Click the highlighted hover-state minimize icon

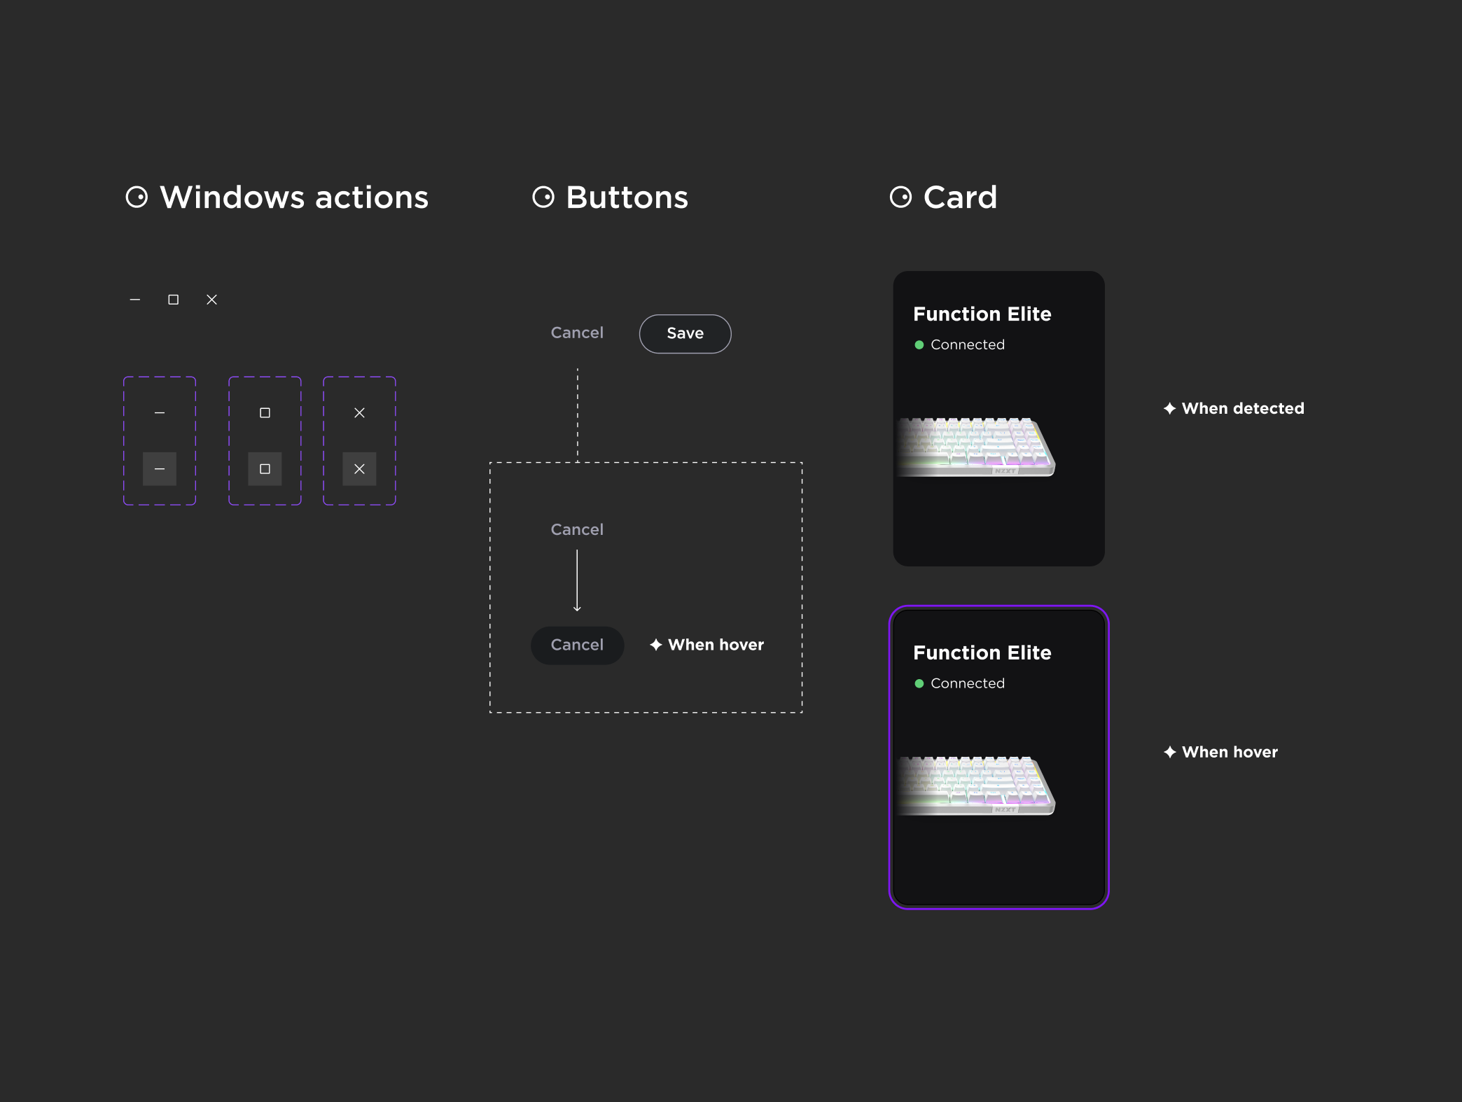click(160, 469)
